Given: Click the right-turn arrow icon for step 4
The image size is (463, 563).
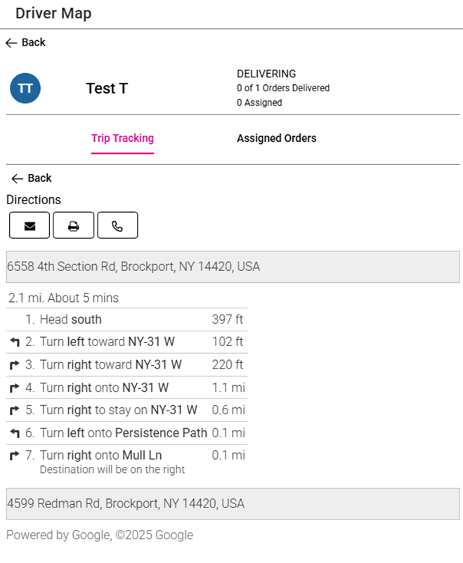Looking at the screenshot, I should tap(15, 388).
